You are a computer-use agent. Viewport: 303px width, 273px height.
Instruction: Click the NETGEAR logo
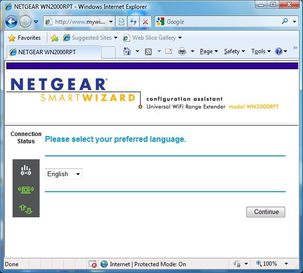click(58, 84)
